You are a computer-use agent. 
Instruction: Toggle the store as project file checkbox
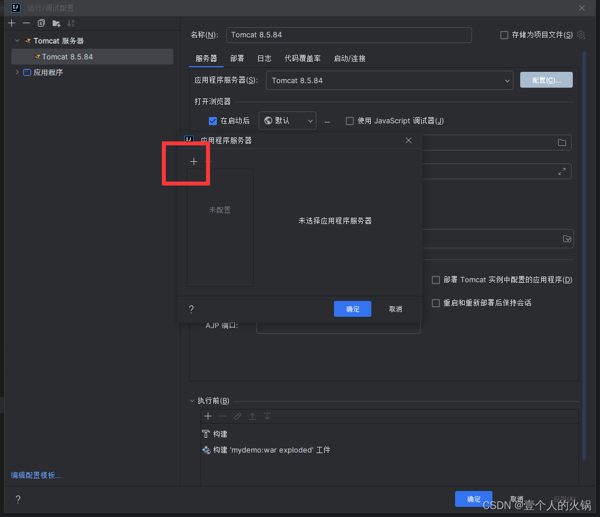(x=504, y=35)
